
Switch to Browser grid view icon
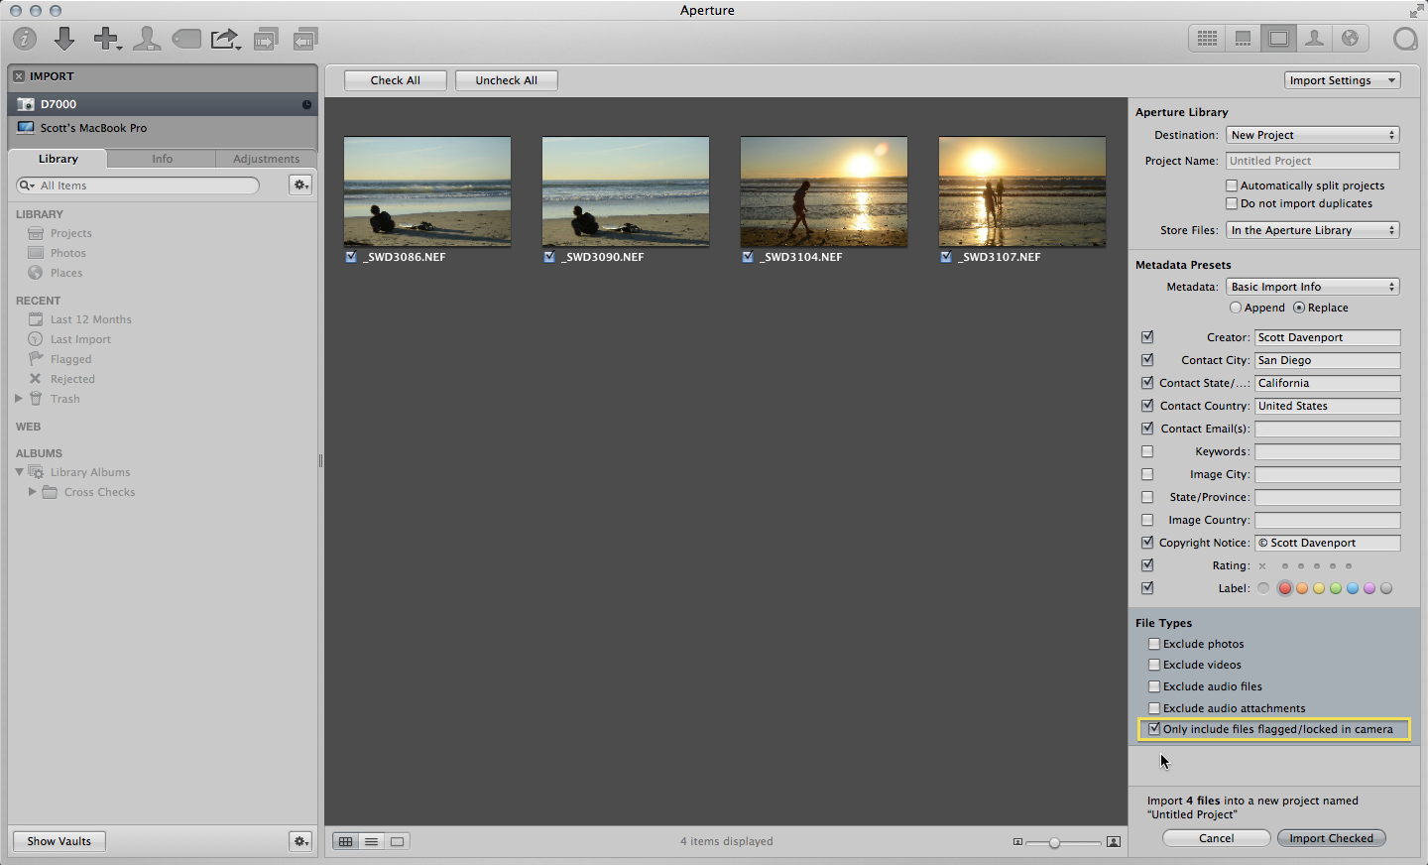point(1207,39)
